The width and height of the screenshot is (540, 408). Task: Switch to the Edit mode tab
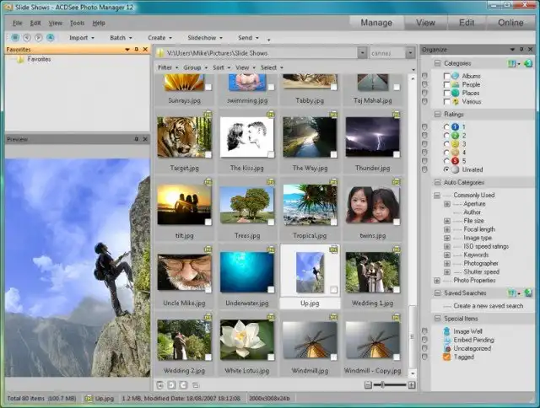click(466, 23)
